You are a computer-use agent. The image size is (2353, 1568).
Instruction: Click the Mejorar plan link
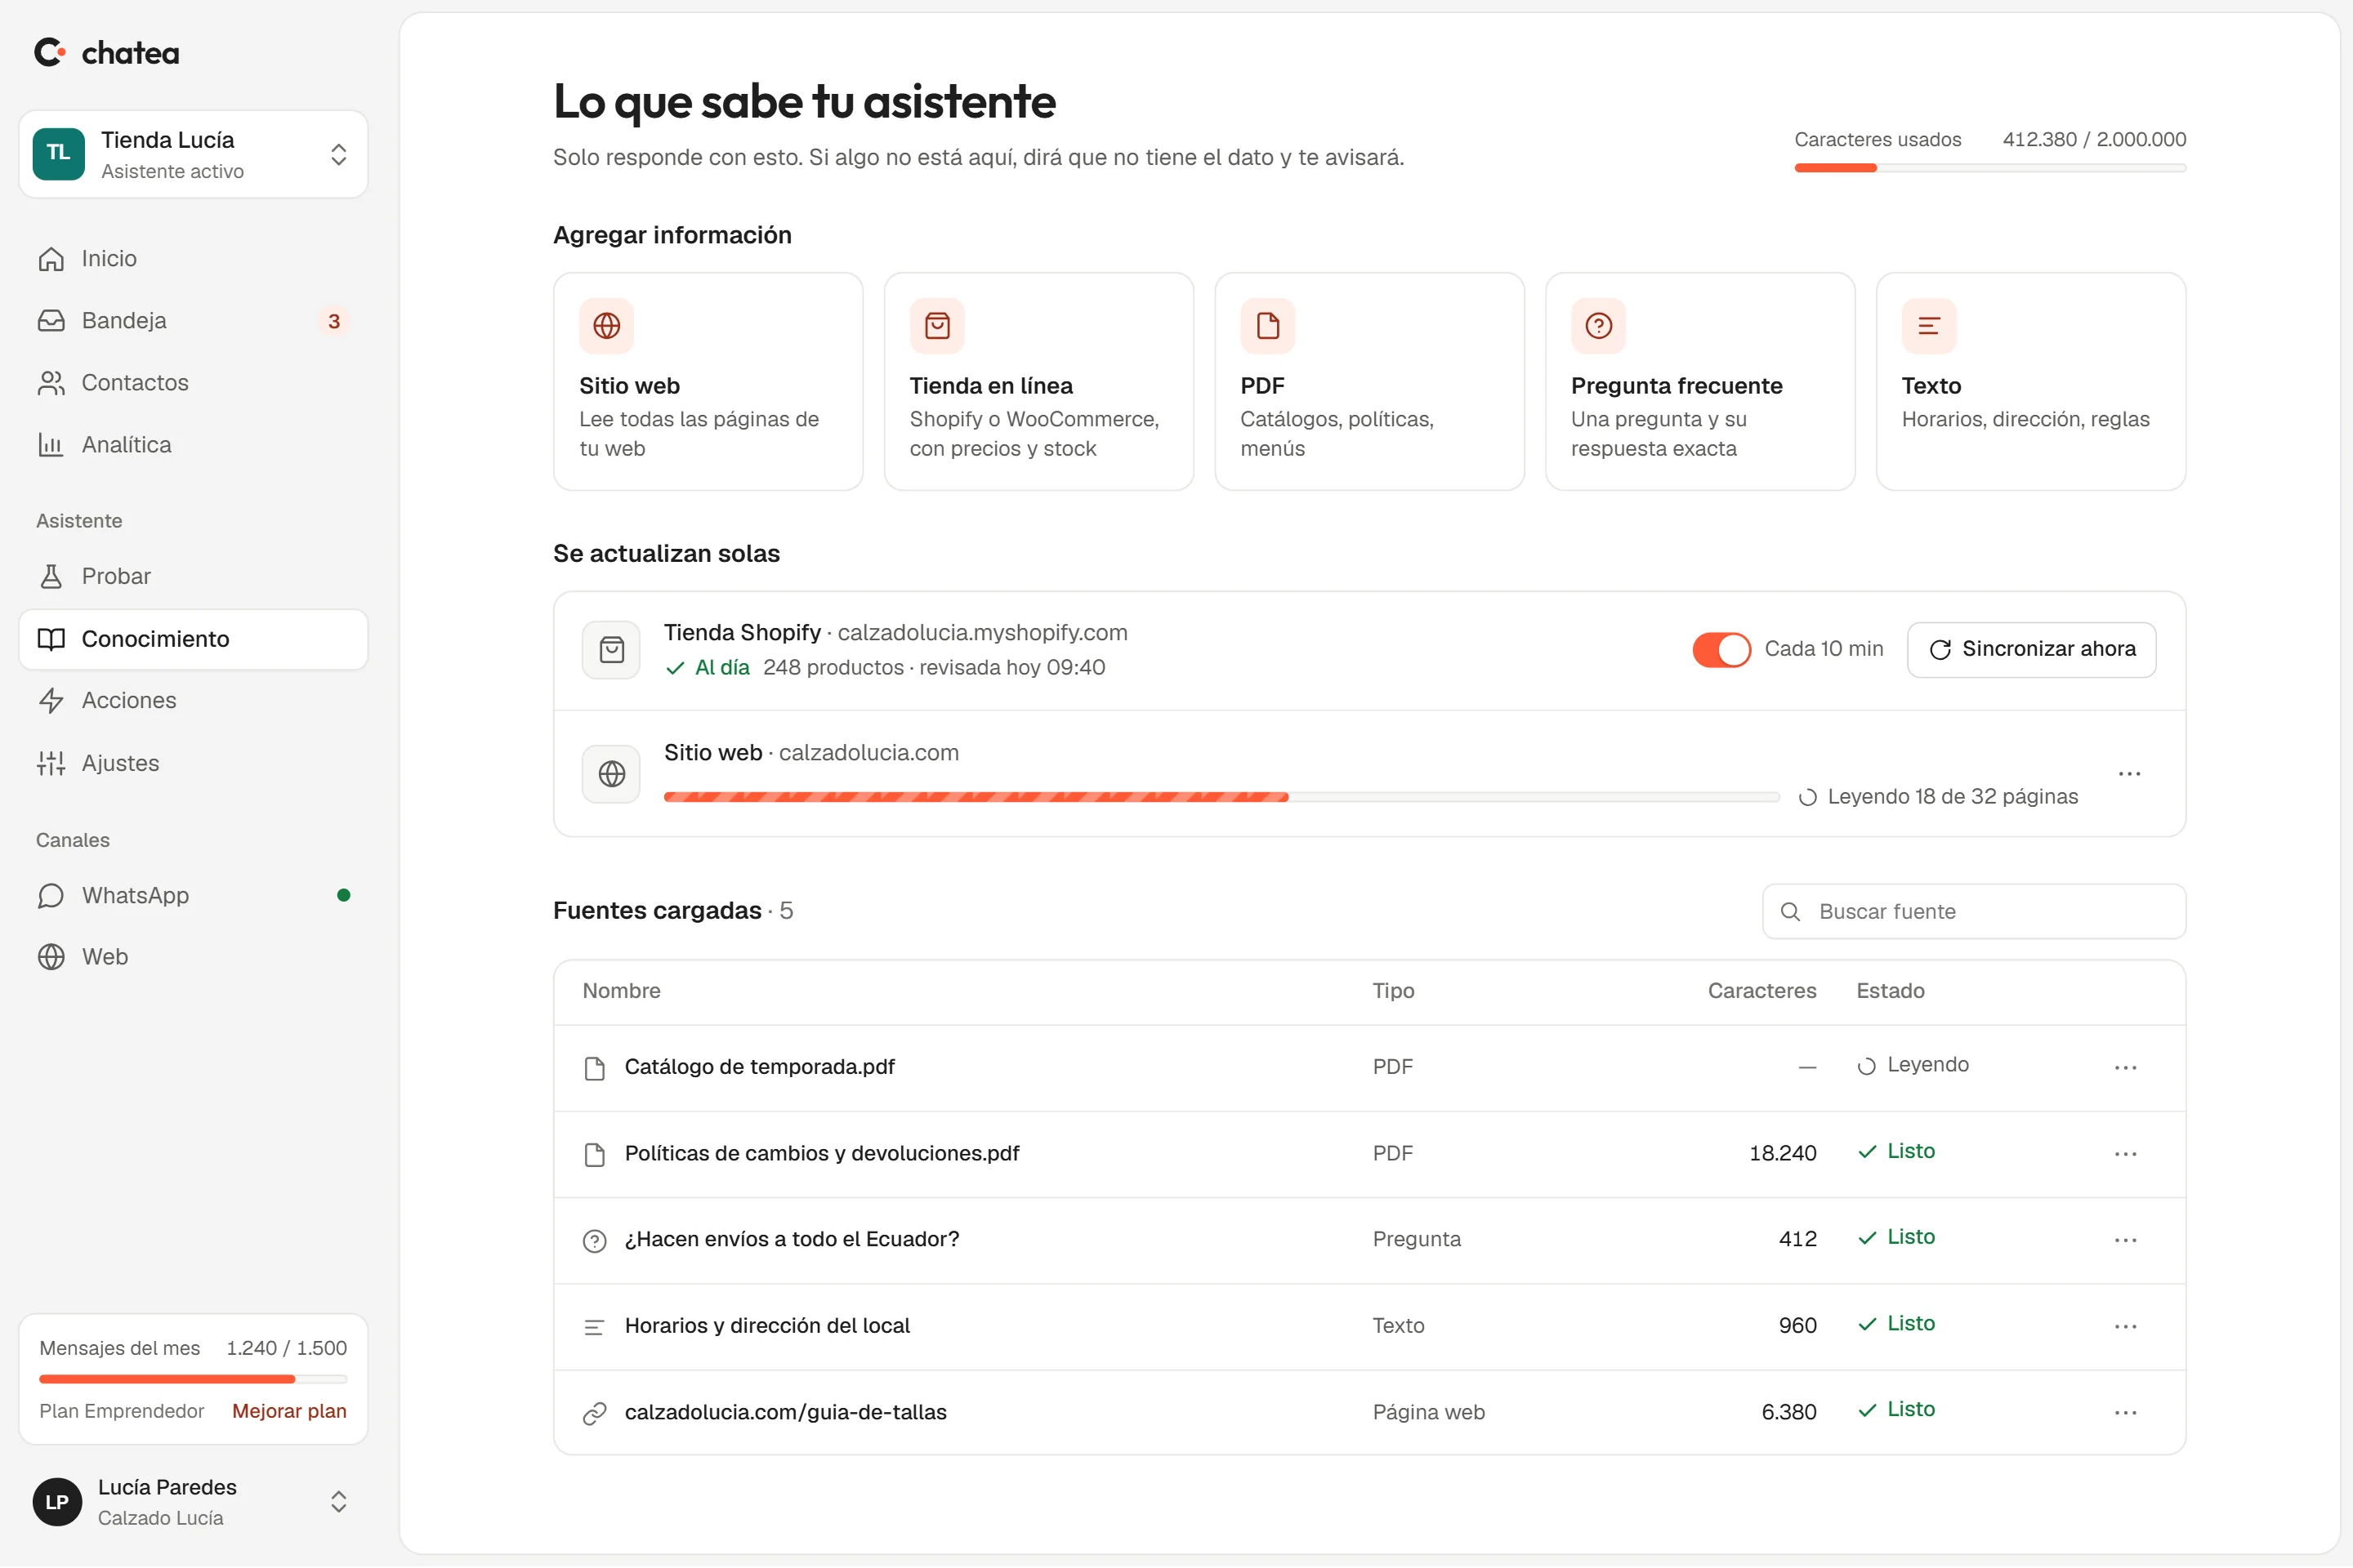point(289,1411)
